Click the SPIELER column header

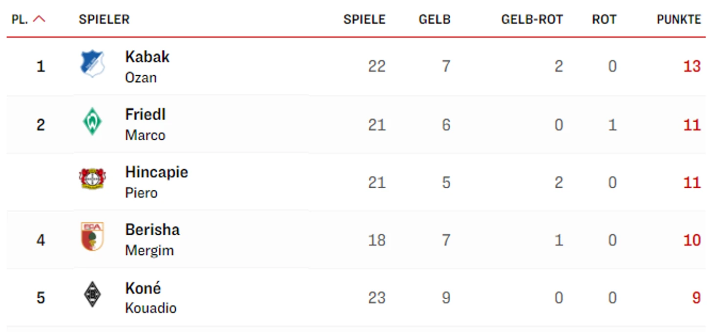click(x=104, y=20)
